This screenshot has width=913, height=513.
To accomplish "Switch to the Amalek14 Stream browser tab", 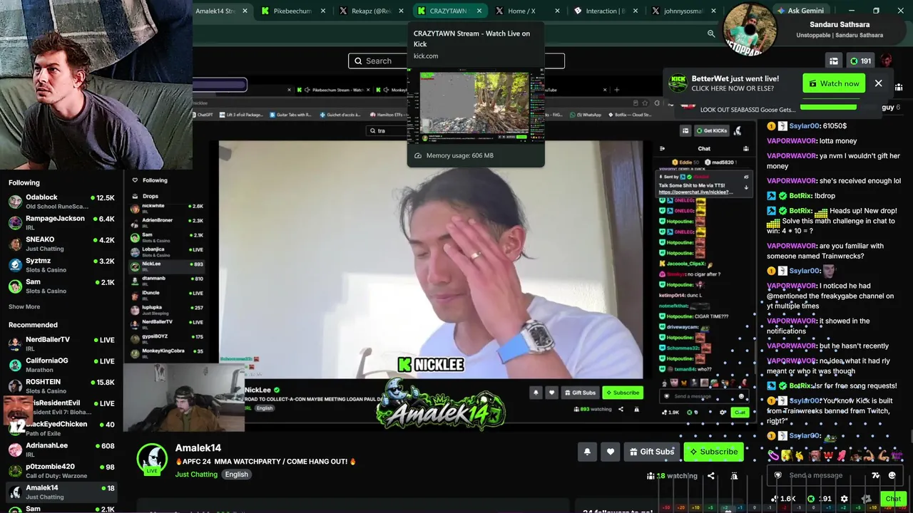I will (222, 11).
